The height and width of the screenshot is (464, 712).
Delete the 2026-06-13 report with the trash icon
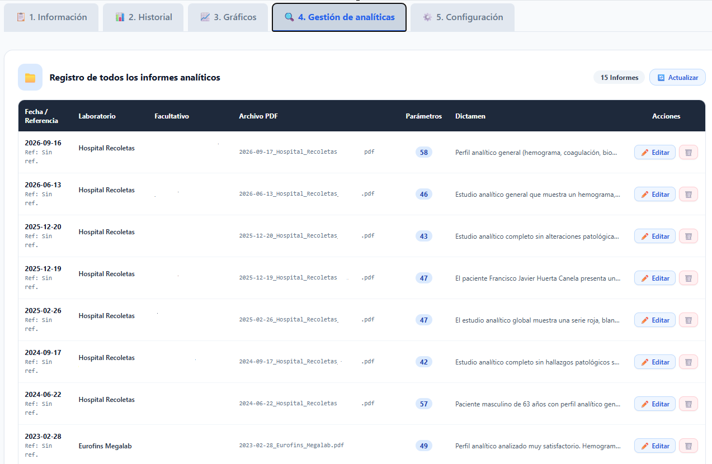(689, 195)
